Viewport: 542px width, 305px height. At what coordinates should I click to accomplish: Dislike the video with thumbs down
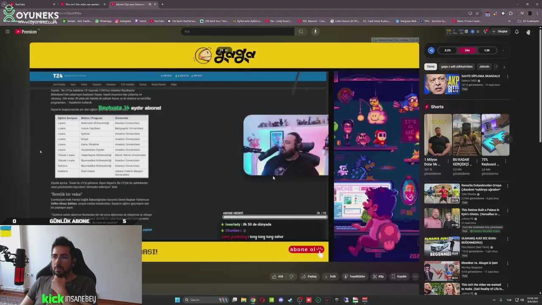[x=291, y=277]
